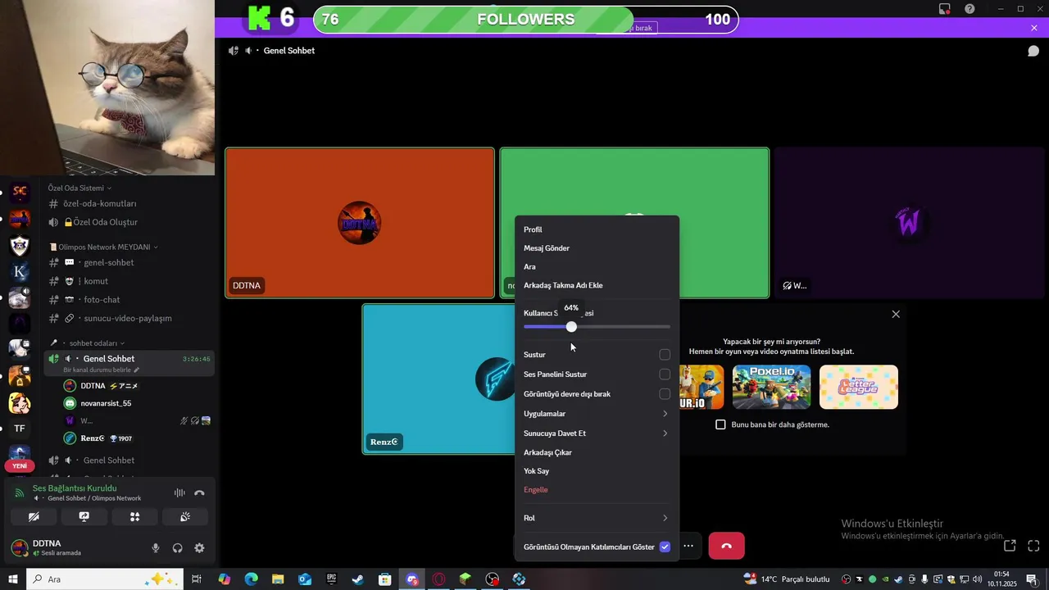Screen dimensions: 1049x590
Task: Collapse the Özel Oda Sistemi category
Action: [79, 188]
